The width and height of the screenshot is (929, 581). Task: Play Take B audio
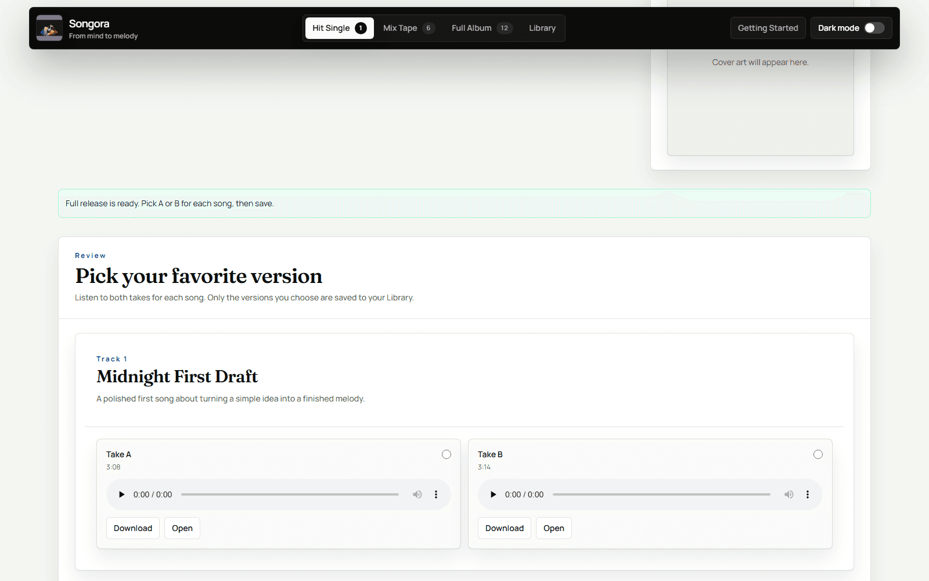click(493, 494)
